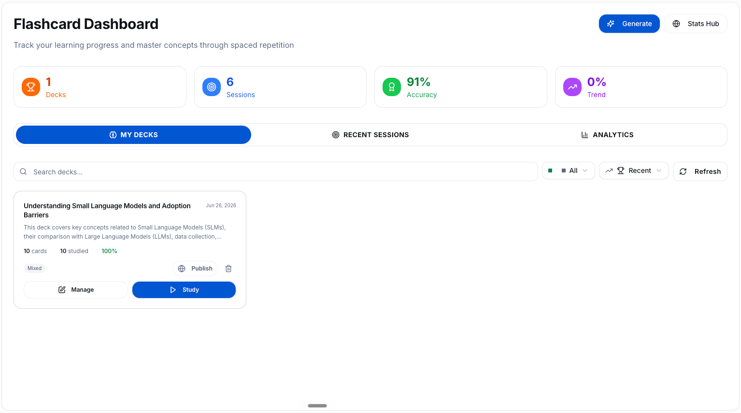741x413 pixels.
Task: Click the Manage deck button
Action: (76, 290)
